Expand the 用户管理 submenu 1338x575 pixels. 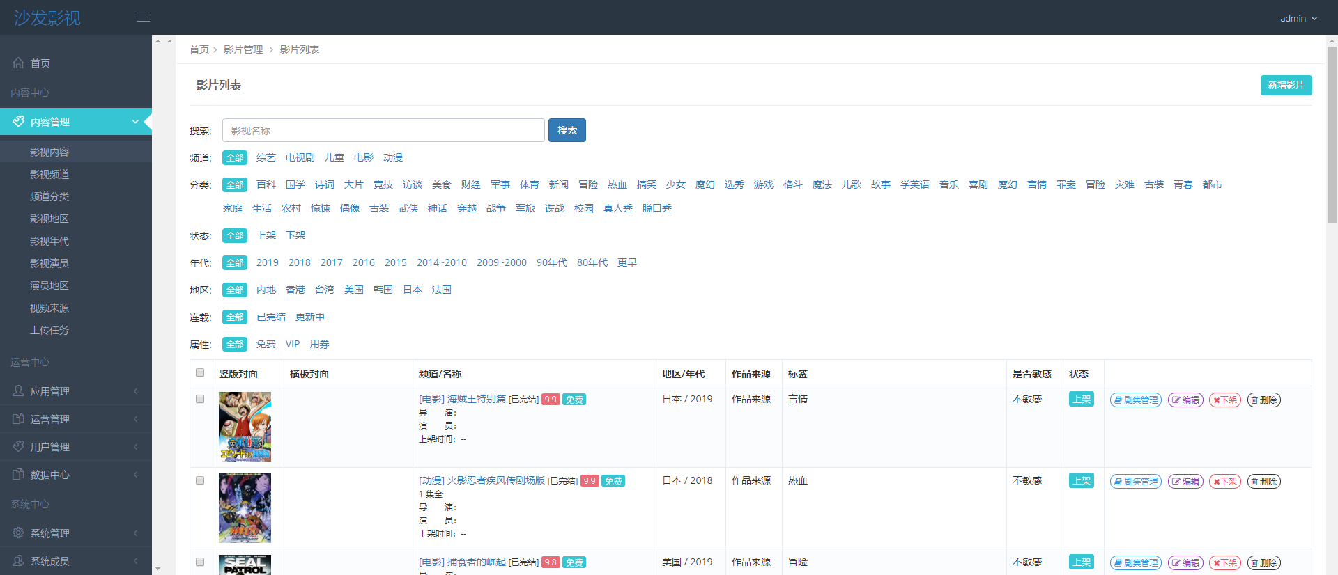[135, 447]
